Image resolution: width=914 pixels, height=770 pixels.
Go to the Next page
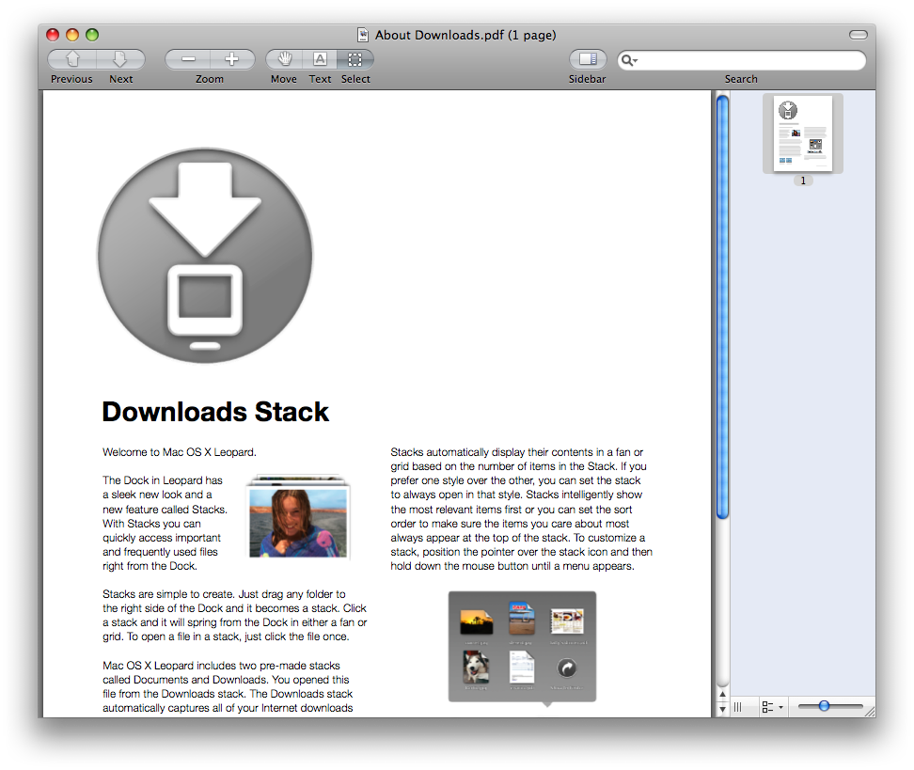(x=120, y=59)
